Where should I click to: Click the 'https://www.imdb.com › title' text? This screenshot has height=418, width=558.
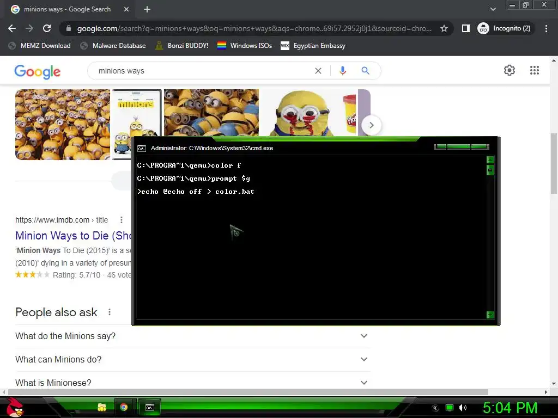point(62,220)
